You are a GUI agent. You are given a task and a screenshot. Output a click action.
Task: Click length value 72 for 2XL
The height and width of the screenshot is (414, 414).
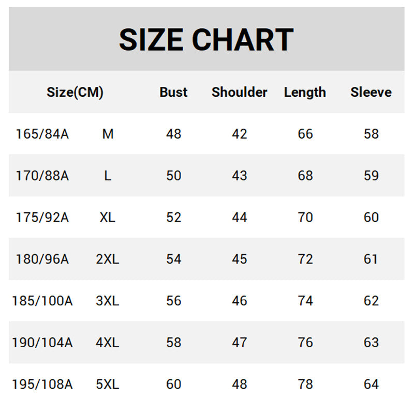tap(305, 259)
